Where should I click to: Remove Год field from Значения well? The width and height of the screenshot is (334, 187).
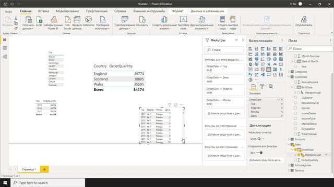click(x=282, y=104)
